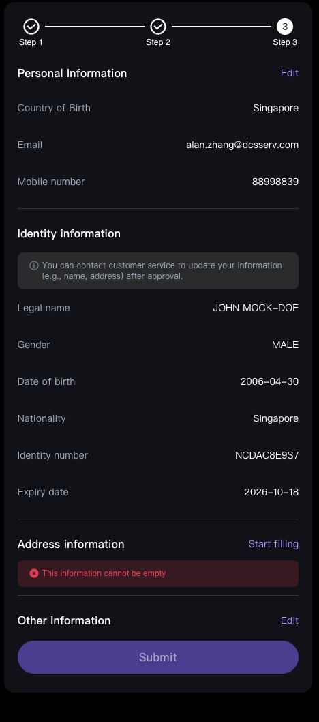Image resolution: width=319 pixels, height=722 pixels.
Task: Click the red error icon under Address information
Action: point(34,573)
